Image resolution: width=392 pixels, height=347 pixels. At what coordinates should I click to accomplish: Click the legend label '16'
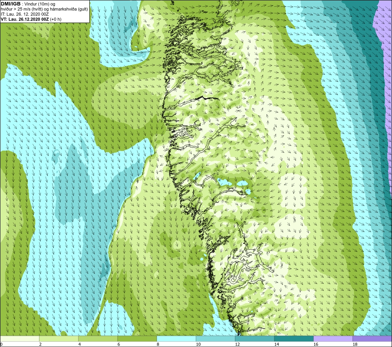(316, 345)
